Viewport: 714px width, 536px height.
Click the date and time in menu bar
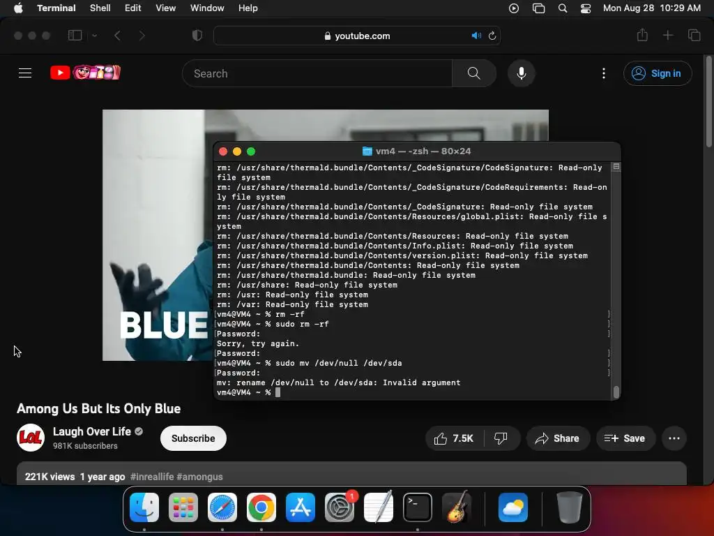(x=652, y=8)
